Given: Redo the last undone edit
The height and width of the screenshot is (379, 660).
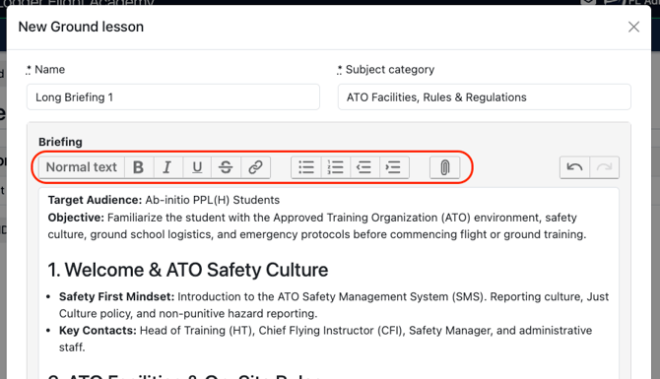Looking at the screenshot, I should pos(605,167).
